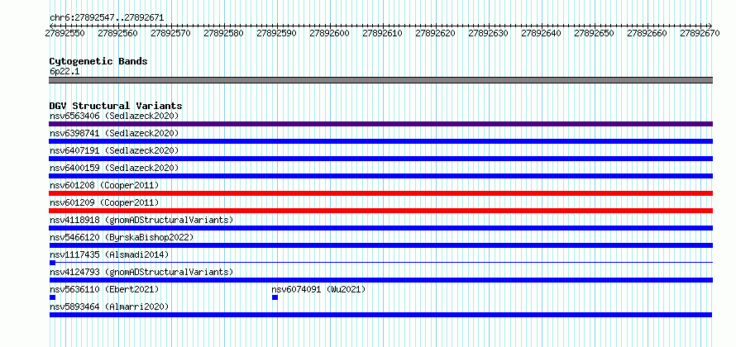This screenshot has width=736, height=347.
Task: Click the blue nsv6400159 variant bar
Action: coord(380,176)
